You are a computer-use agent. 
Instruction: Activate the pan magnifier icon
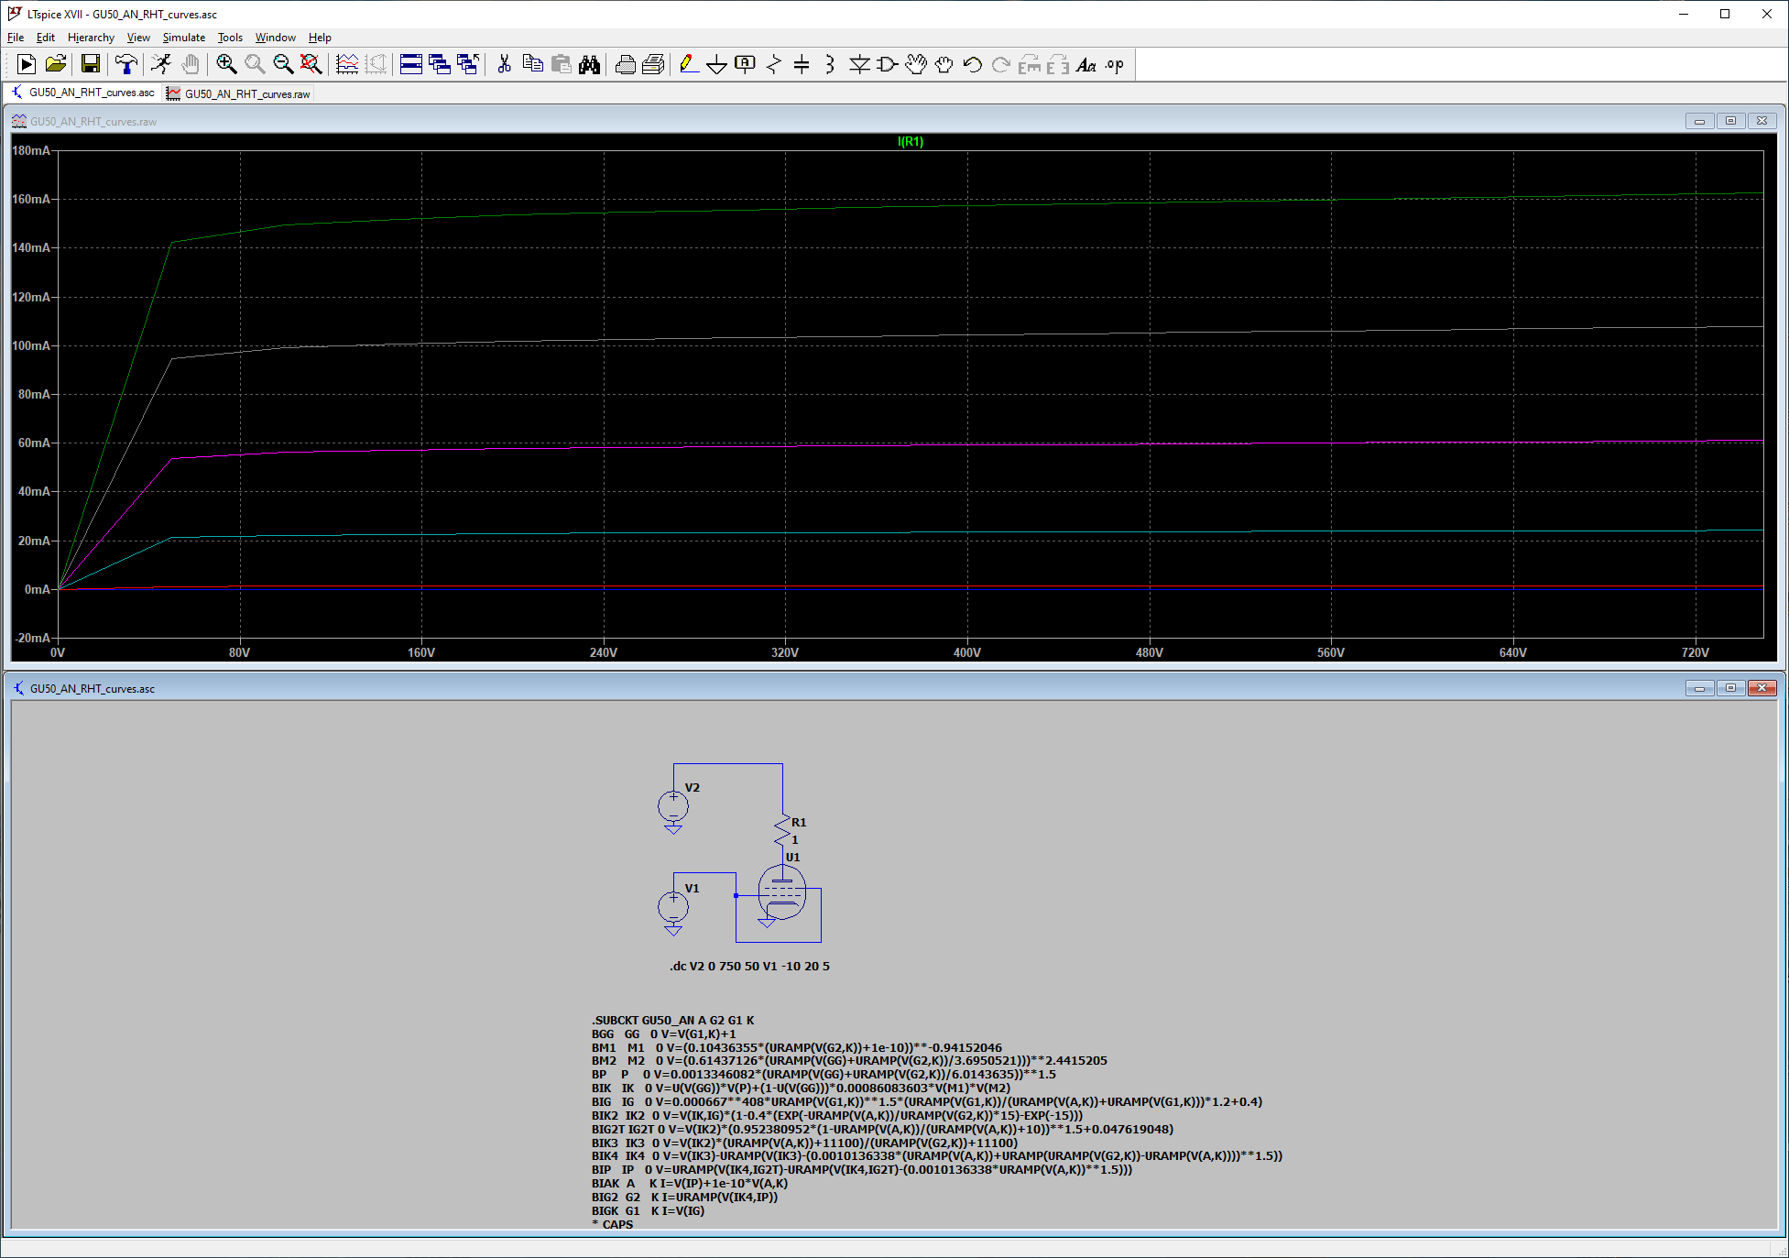point(255,64)
